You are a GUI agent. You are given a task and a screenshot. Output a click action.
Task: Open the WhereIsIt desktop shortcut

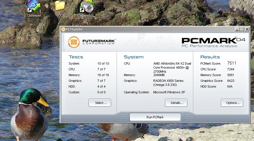point(87,8)
